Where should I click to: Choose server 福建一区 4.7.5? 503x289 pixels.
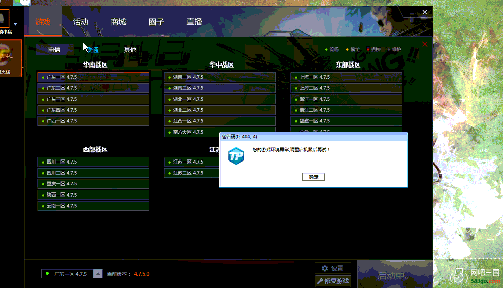(346, 121)
